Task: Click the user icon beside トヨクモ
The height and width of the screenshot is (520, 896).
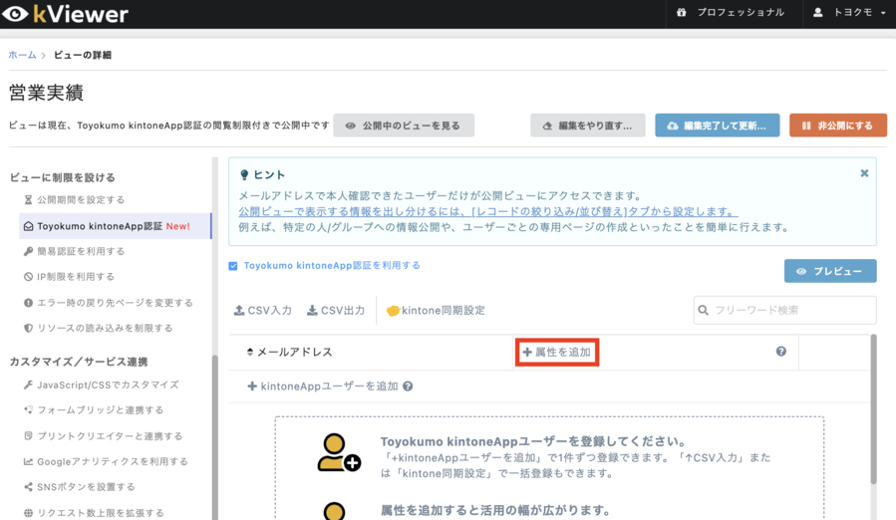Action: 817,13
